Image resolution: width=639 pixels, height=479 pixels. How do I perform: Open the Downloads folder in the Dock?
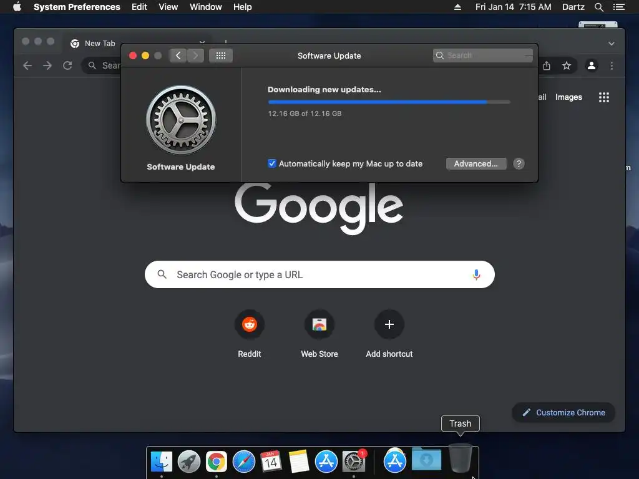tap(426, 460)
